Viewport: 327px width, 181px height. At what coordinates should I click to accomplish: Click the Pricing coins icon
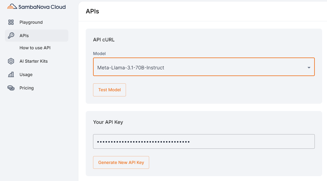(11, 88)
